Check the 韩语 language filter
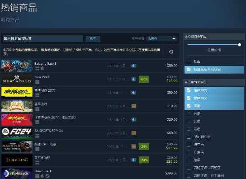This screenshot has height=179, width=246. coord(189,121)
